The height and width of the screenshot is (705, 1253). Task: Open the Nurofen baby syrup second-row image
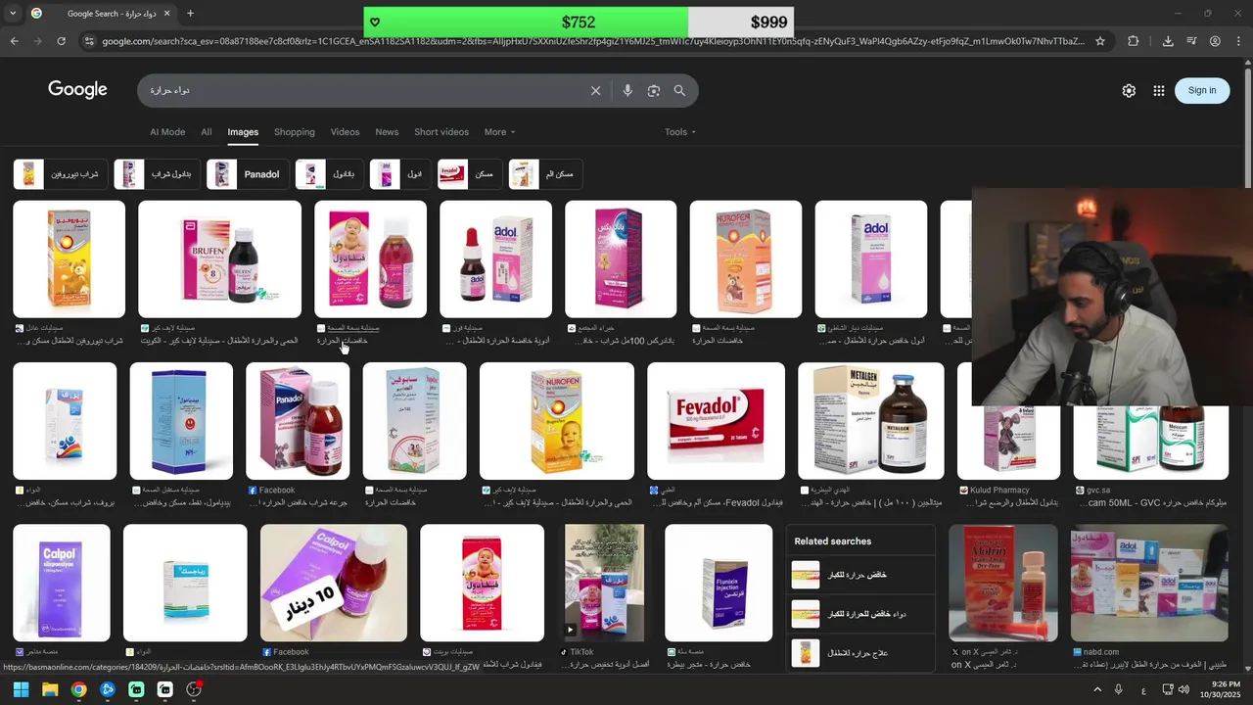point(557,421)
